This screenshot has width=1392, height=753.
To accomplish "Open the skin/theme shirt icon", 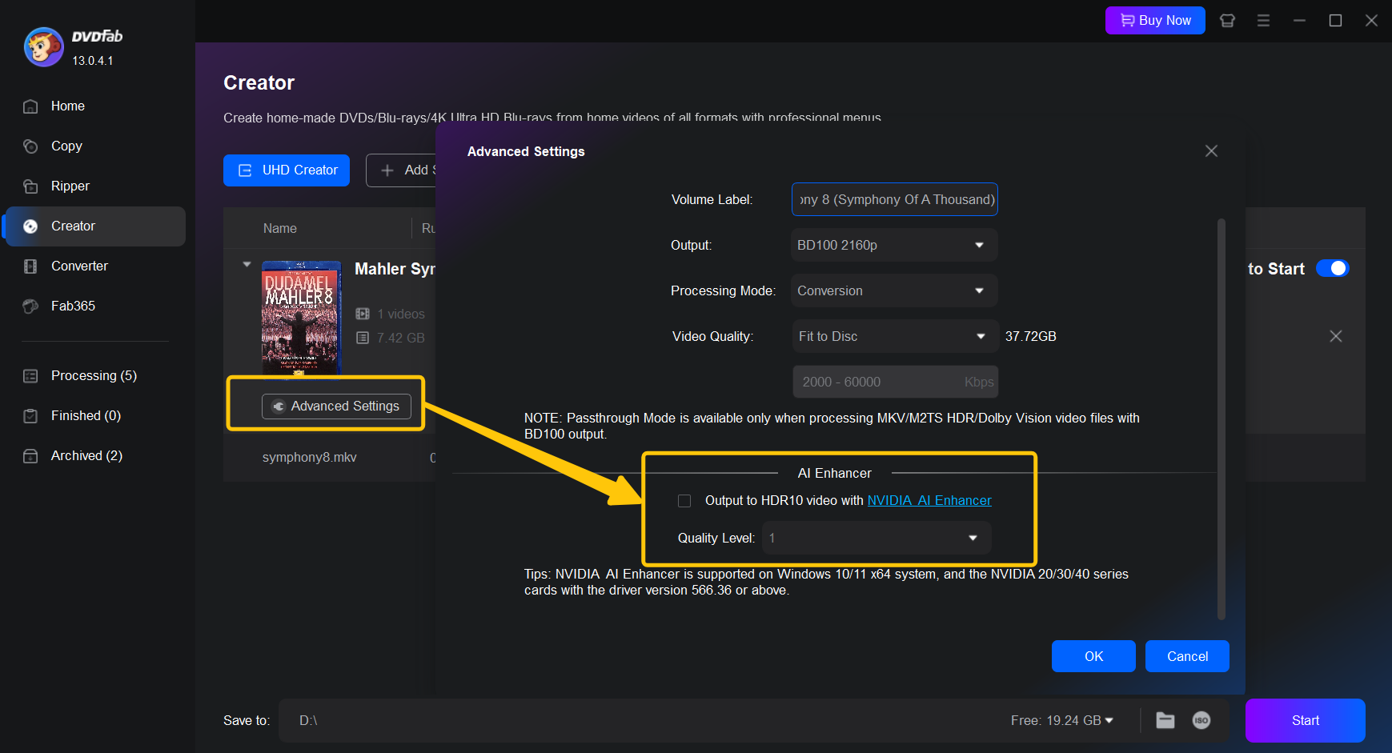I will pyautogui.click(x=1227, y=21).
